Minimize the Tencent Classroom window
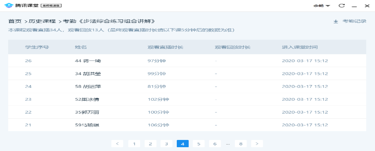Screen dimensions: 375x151 tap(354, 6)
